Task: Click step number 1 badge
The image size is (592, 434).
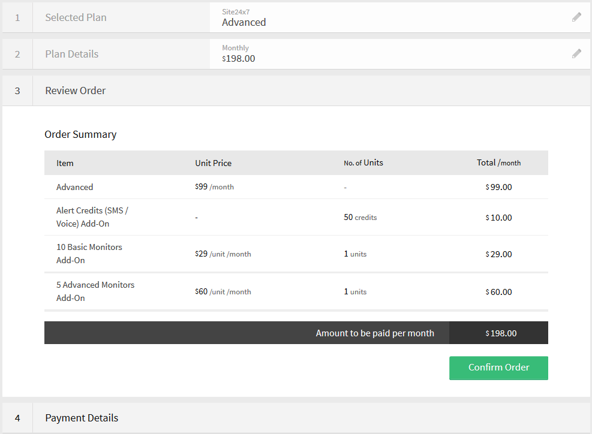Action: tap(17, 17)
